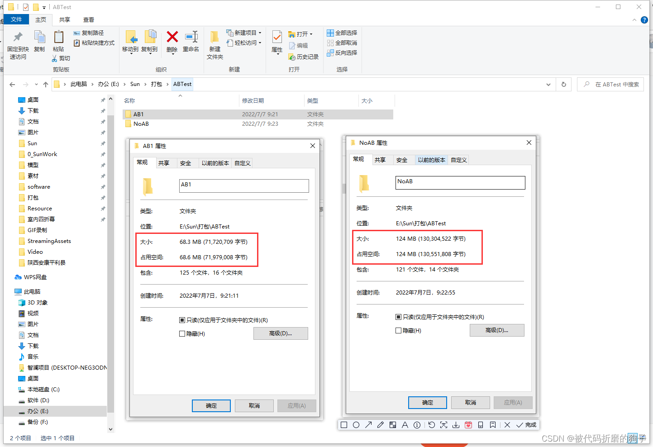Toggle 只读 checkbox in AB1 属性 dialog
This screenshot has width=653, height=447.
pos(182,320)
